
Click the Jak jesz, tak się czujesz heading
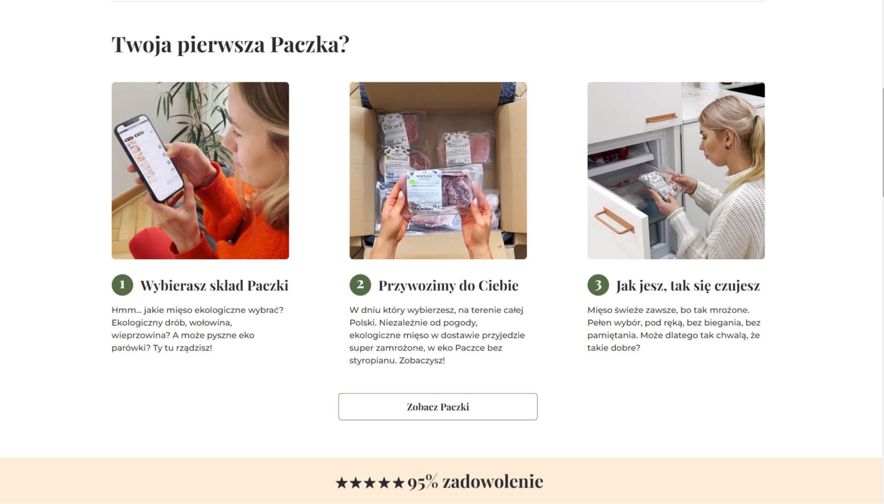coord(688,285)
